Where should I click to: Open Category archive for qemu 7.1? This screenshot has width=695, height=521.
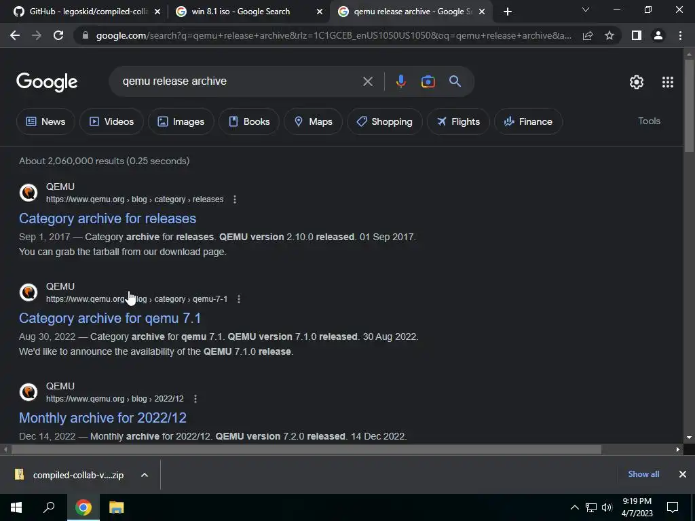coord(110,318)
